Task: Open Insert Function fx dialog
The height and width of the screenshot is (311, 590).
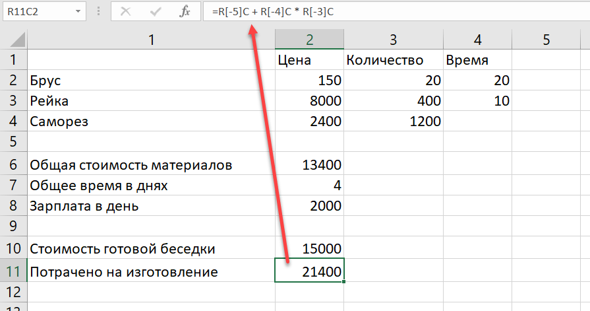Action: [185, 11]
